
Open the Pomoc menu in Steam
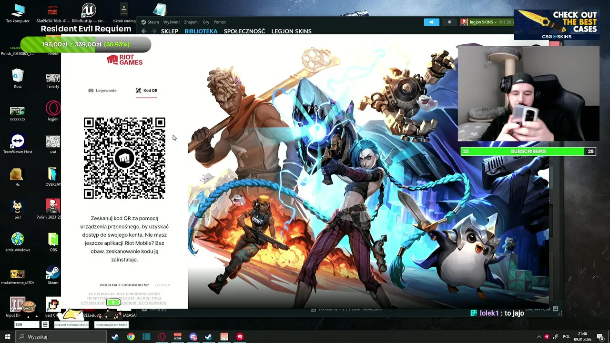coord(220,22)
